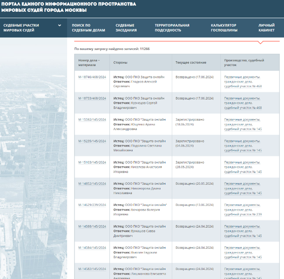Open case link М-15592/145/2024
284x279 pixels.
pos(92,119)
